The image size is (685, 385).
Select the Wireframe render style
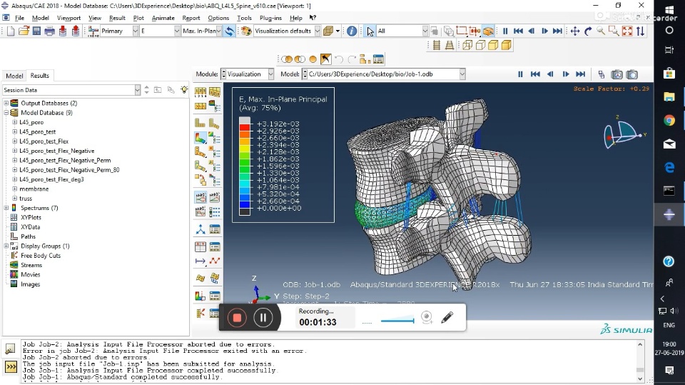tap(467, 45)
